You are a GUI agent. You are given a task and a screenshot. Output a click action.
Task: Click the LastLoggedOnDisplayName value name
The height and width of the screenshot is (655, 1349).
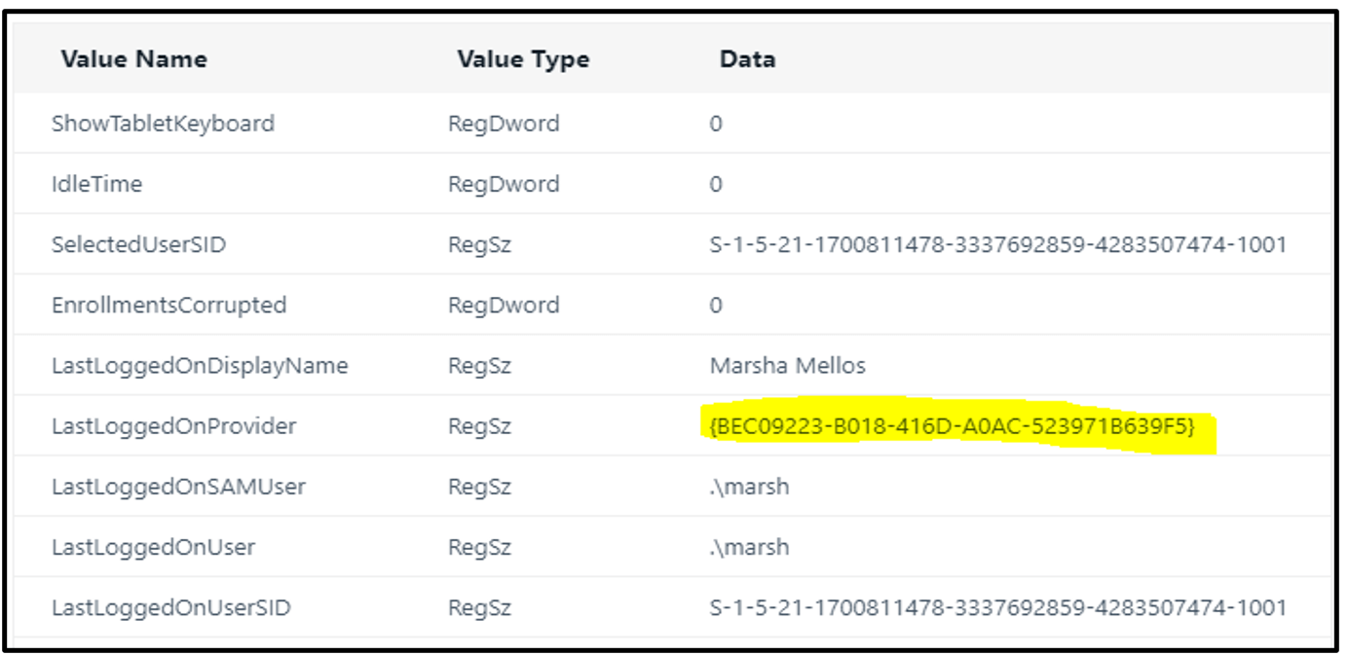click(200, 366)
